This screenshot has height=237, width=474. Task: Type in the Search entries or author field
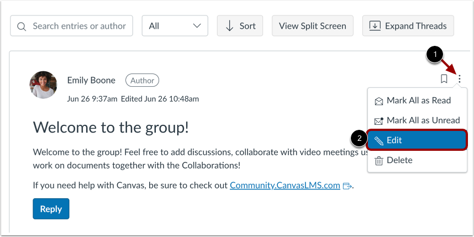pos(79,26)
